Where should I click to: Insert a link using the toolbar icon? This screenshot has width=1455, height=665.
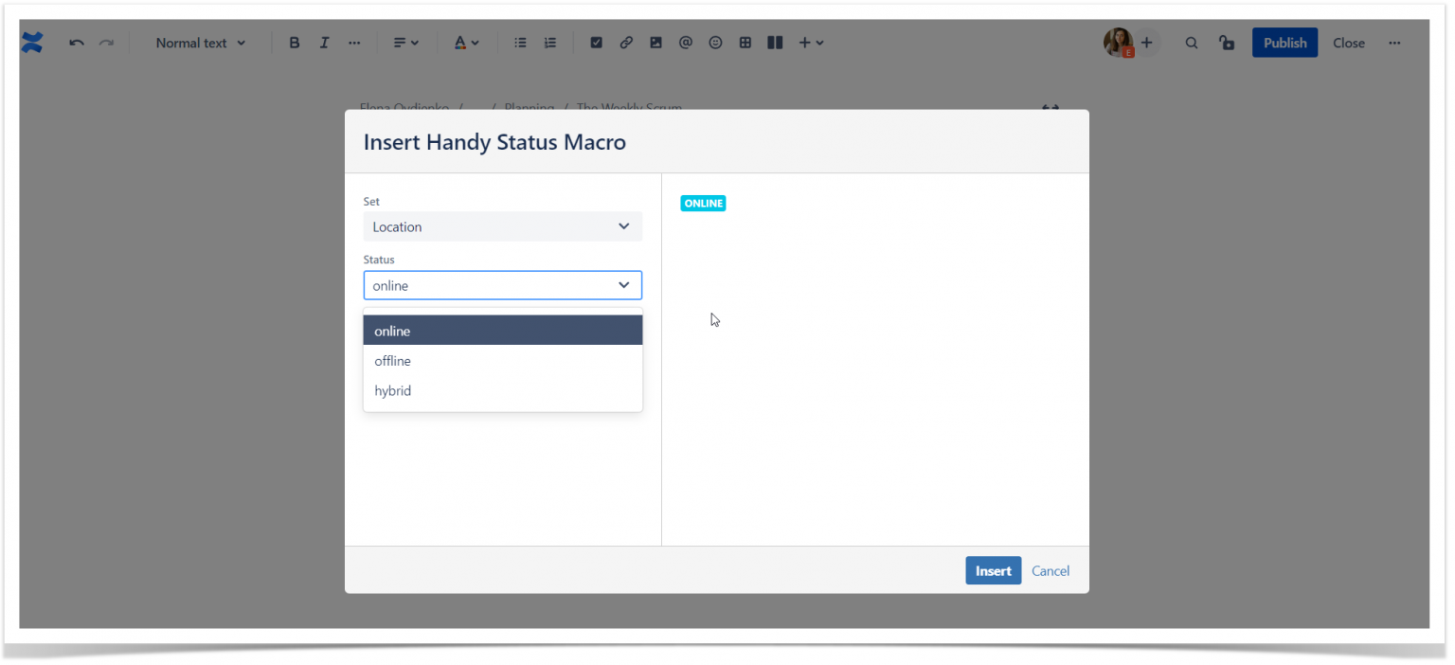pos(626,42)
